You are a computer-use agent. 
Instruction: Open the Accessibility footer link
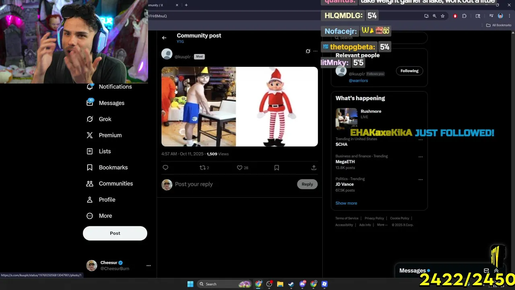coord(344,225)
